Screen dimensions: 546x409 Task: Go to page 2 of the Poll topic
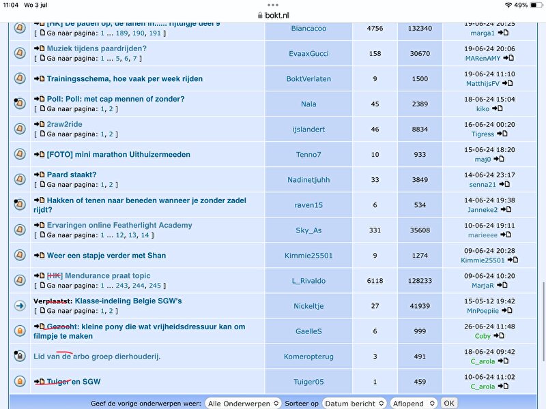[111, 109]
